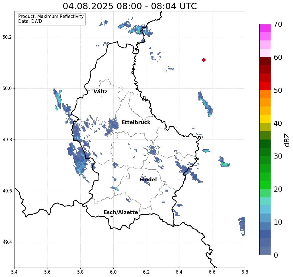
Task: Click the 5.6 longitude axis label
Action: [x=48, y=272]
